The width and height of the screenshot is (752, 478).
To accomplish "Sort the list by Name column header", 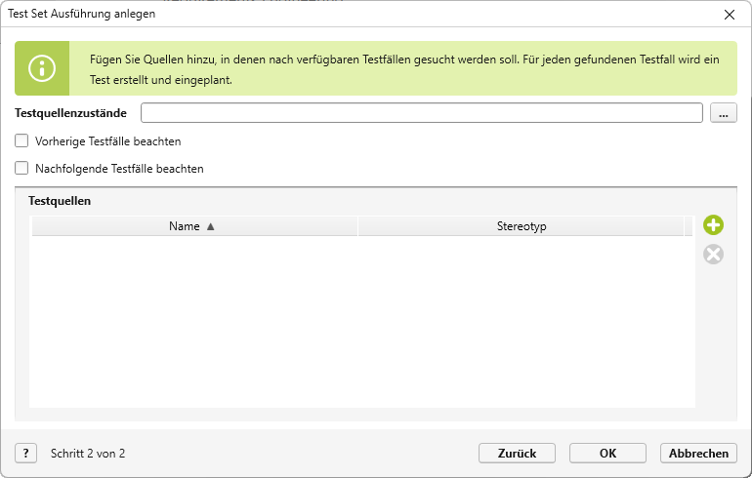I will coord(185,226).
